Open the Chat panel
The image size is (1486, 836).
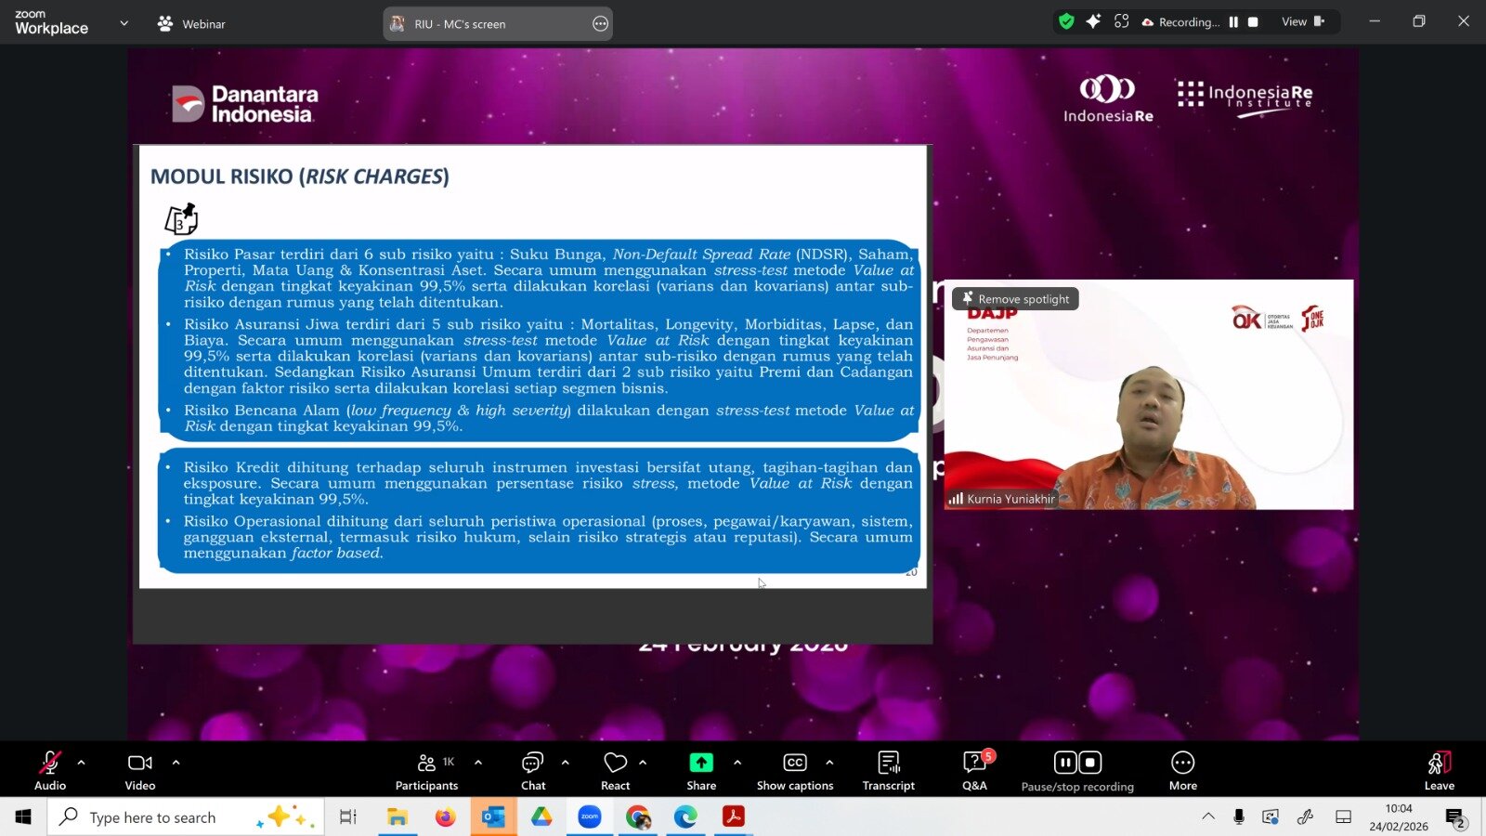tap(533, 770)
